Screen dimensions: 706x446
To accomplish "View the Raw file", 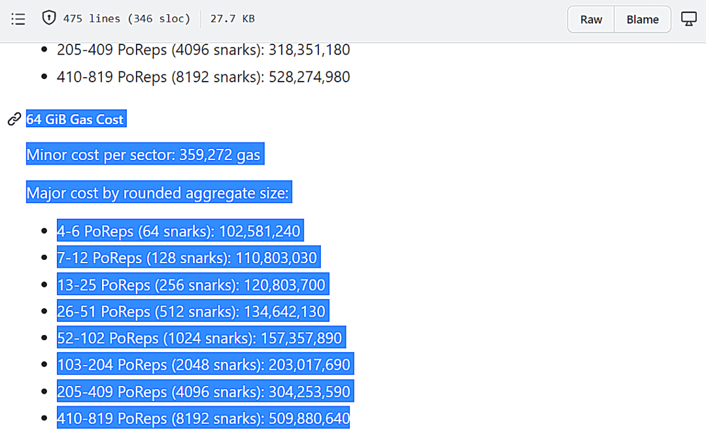I will [591, 20].
